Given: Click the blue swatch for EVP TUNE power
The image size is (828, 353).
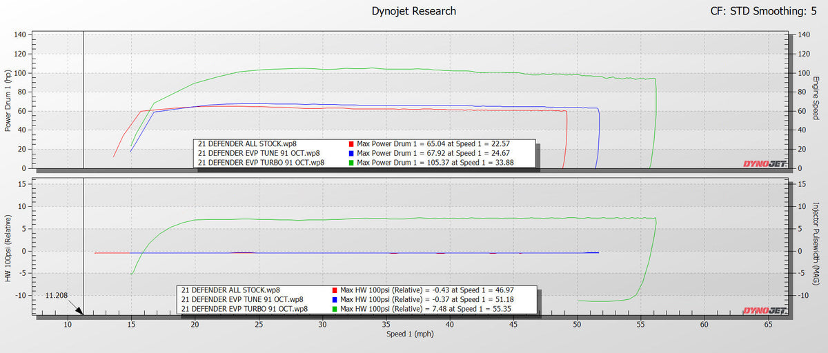Looking at the screenshot, I should click(353, 153).
